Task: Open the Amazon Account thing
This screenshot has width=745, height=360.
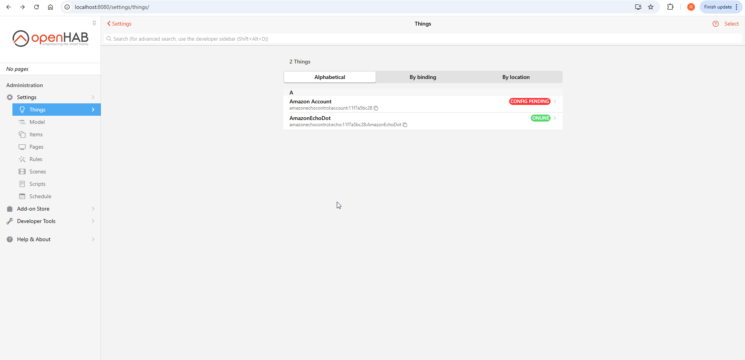Action: tap(423, 104)
